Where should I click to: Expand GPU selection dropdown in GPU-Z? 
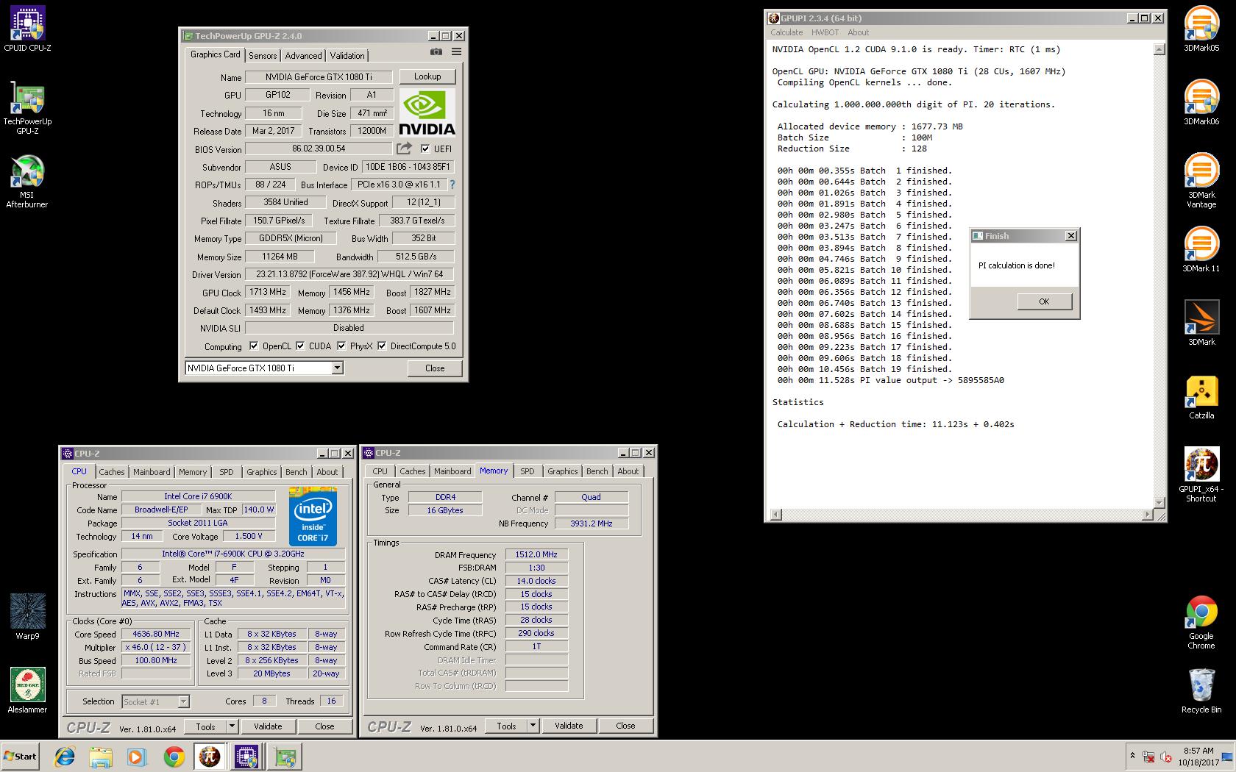337,368
